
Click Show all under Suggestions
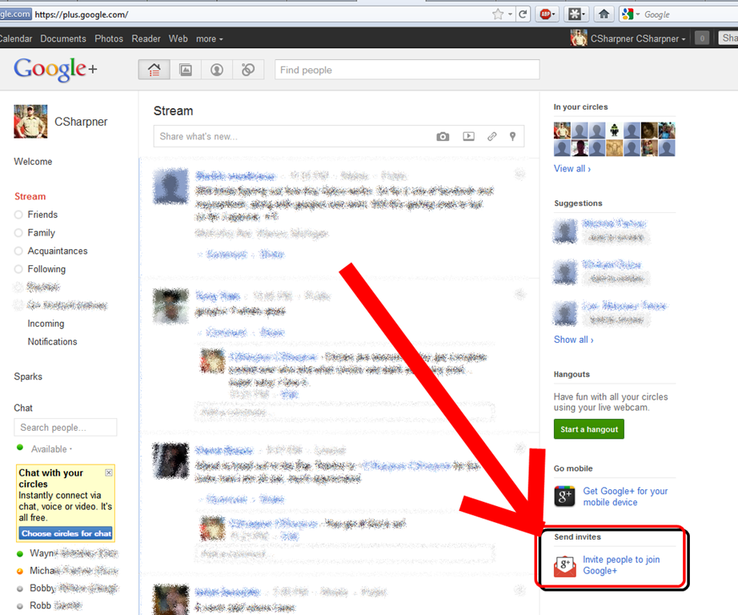coord(573,340)
